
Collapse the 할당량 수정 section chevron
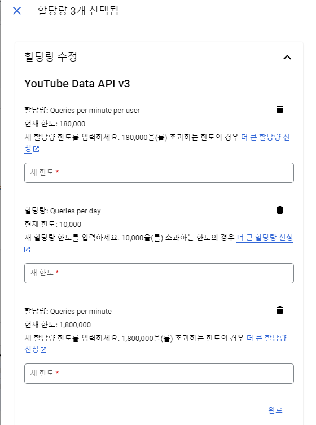tap(287, 57)
